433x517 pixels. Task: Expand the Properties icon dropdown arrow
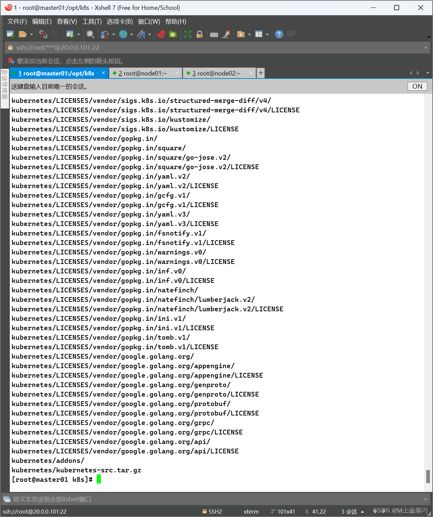(78, 35)
